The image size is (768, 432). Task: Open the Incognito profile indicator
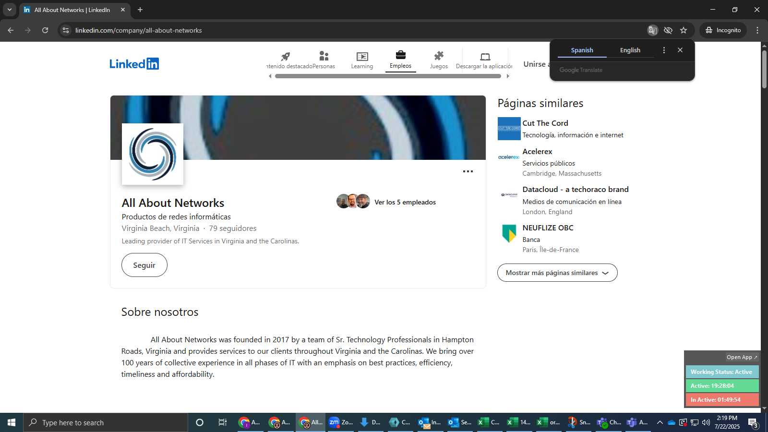(x=723, y=30)
